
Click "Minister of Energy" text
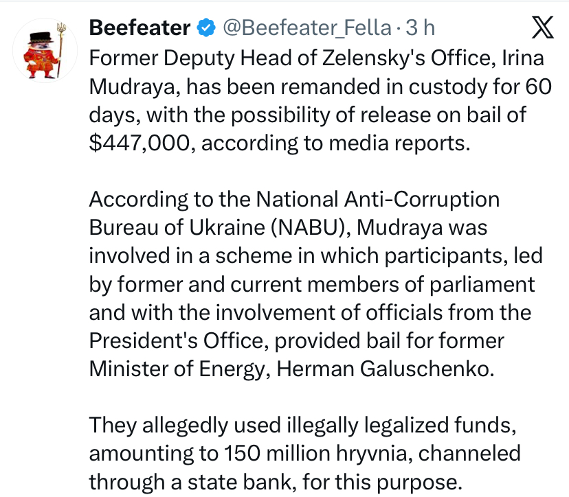[x=179, y=370]
